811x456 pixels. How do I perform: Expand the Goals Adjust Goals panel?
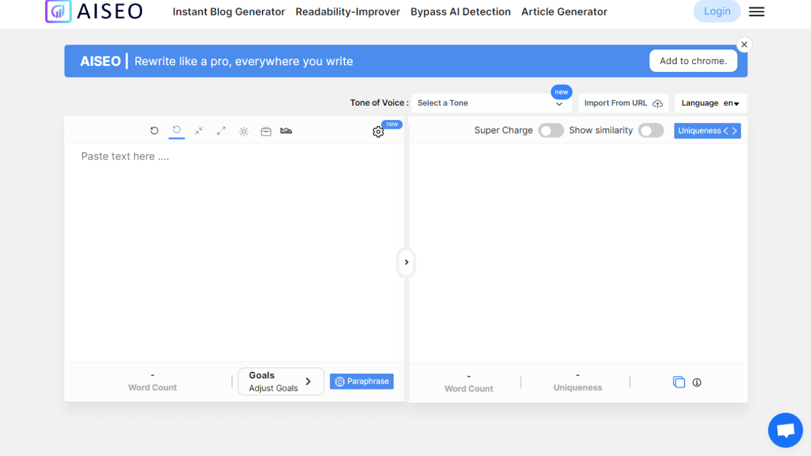pyautogui.click(x=281, y=382)
